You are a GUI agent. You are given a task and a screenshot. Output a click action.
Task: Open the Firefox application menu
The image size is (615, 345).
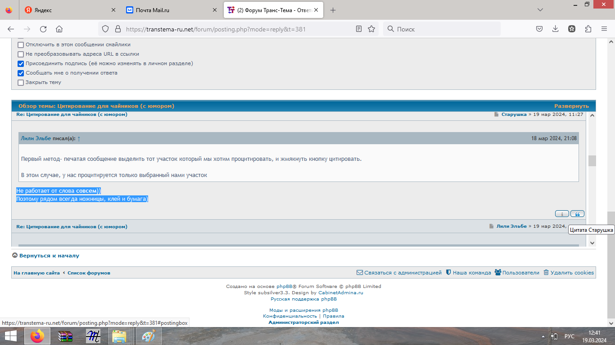point(604,29)
